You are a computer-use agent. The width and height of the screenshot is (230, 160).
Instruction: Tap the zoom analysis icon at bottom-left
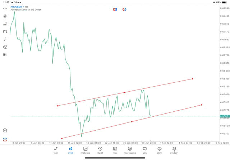coord(5,131)
